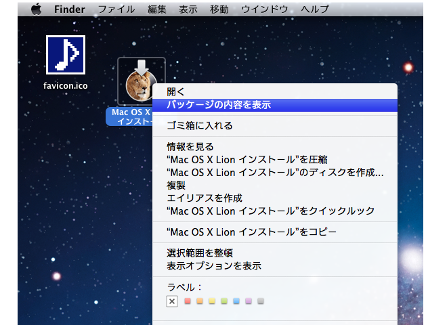Open the ファイル menu
428x325 pixels.
coord(116,9)
